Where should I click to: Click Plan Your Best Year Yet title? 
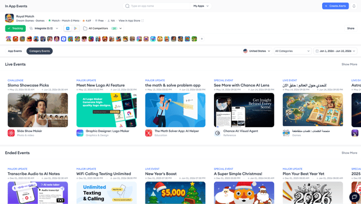click(x=303, y=174)
